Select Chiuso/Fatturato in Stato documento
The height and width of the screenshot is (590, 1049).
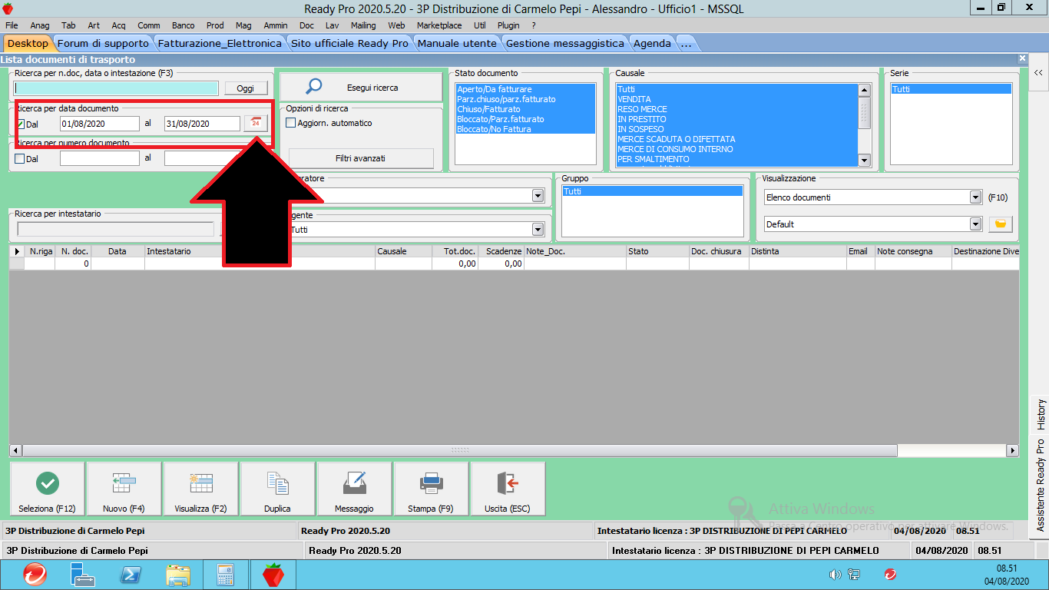coord(525,110)
